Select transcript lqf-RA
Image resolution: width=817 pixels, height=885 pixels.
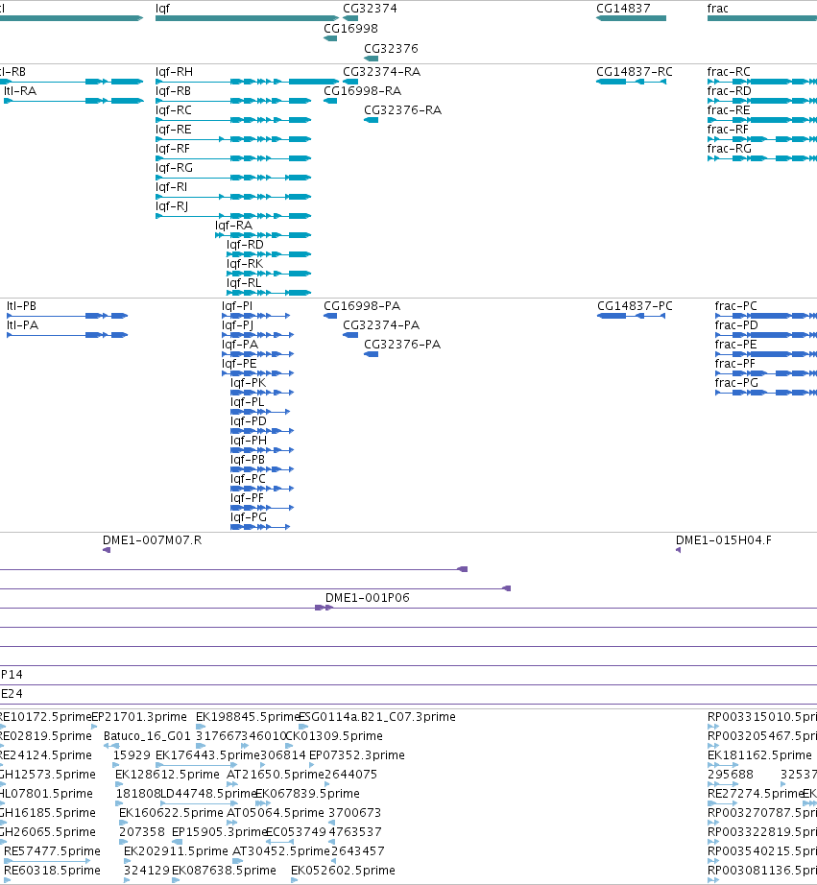tap(233, 226)
